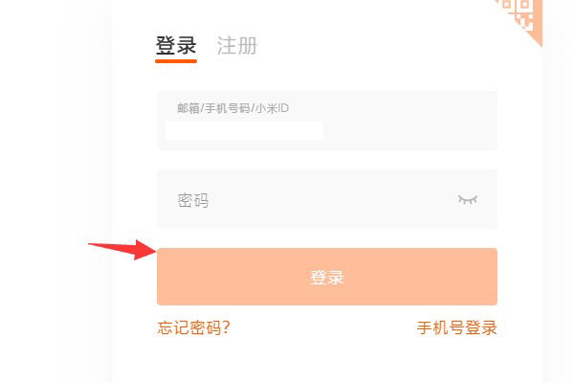
Task: Open the 忘记密码? link
Action: coord(193,327)
